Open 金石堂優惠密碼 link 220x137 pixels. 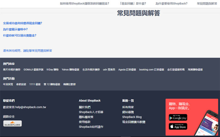coord(176,70)
